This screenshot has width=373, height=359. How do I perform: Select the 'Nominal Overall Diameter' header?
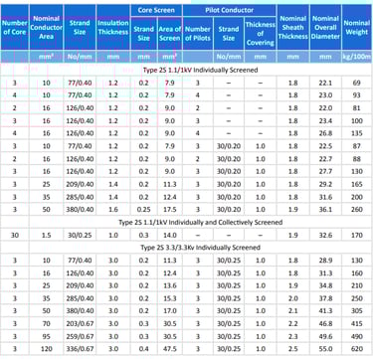325,28
